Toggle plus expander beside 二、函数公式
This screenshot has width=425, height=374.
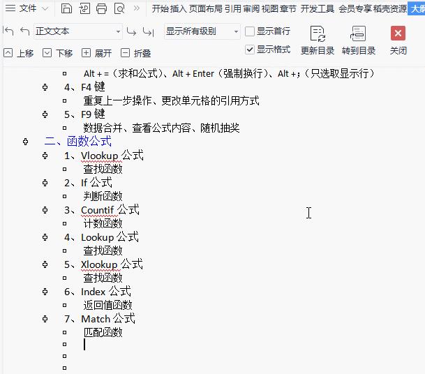coord(26,142)
